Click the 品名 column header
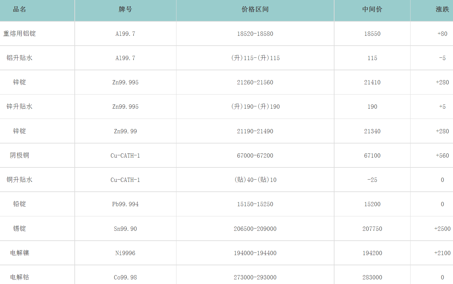 (19, 10)
